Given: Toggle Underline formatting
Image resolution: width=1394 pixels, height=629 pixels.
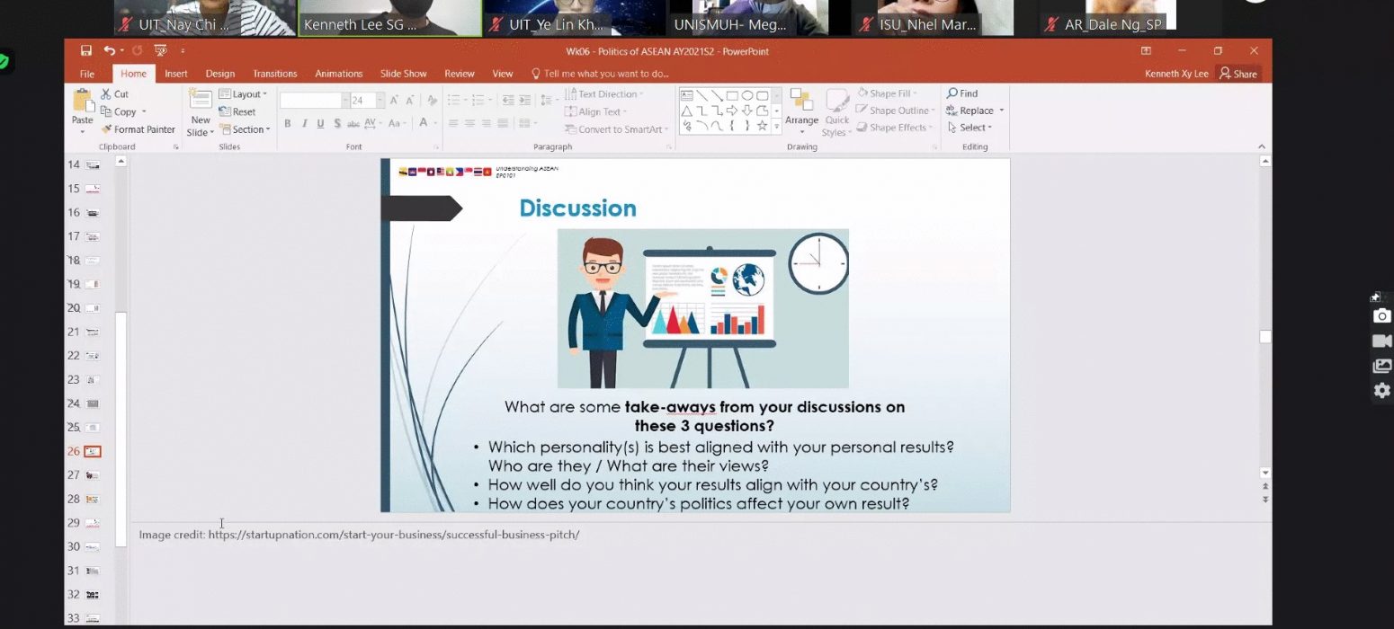Looking at the screenshot, I should point(321,123).
